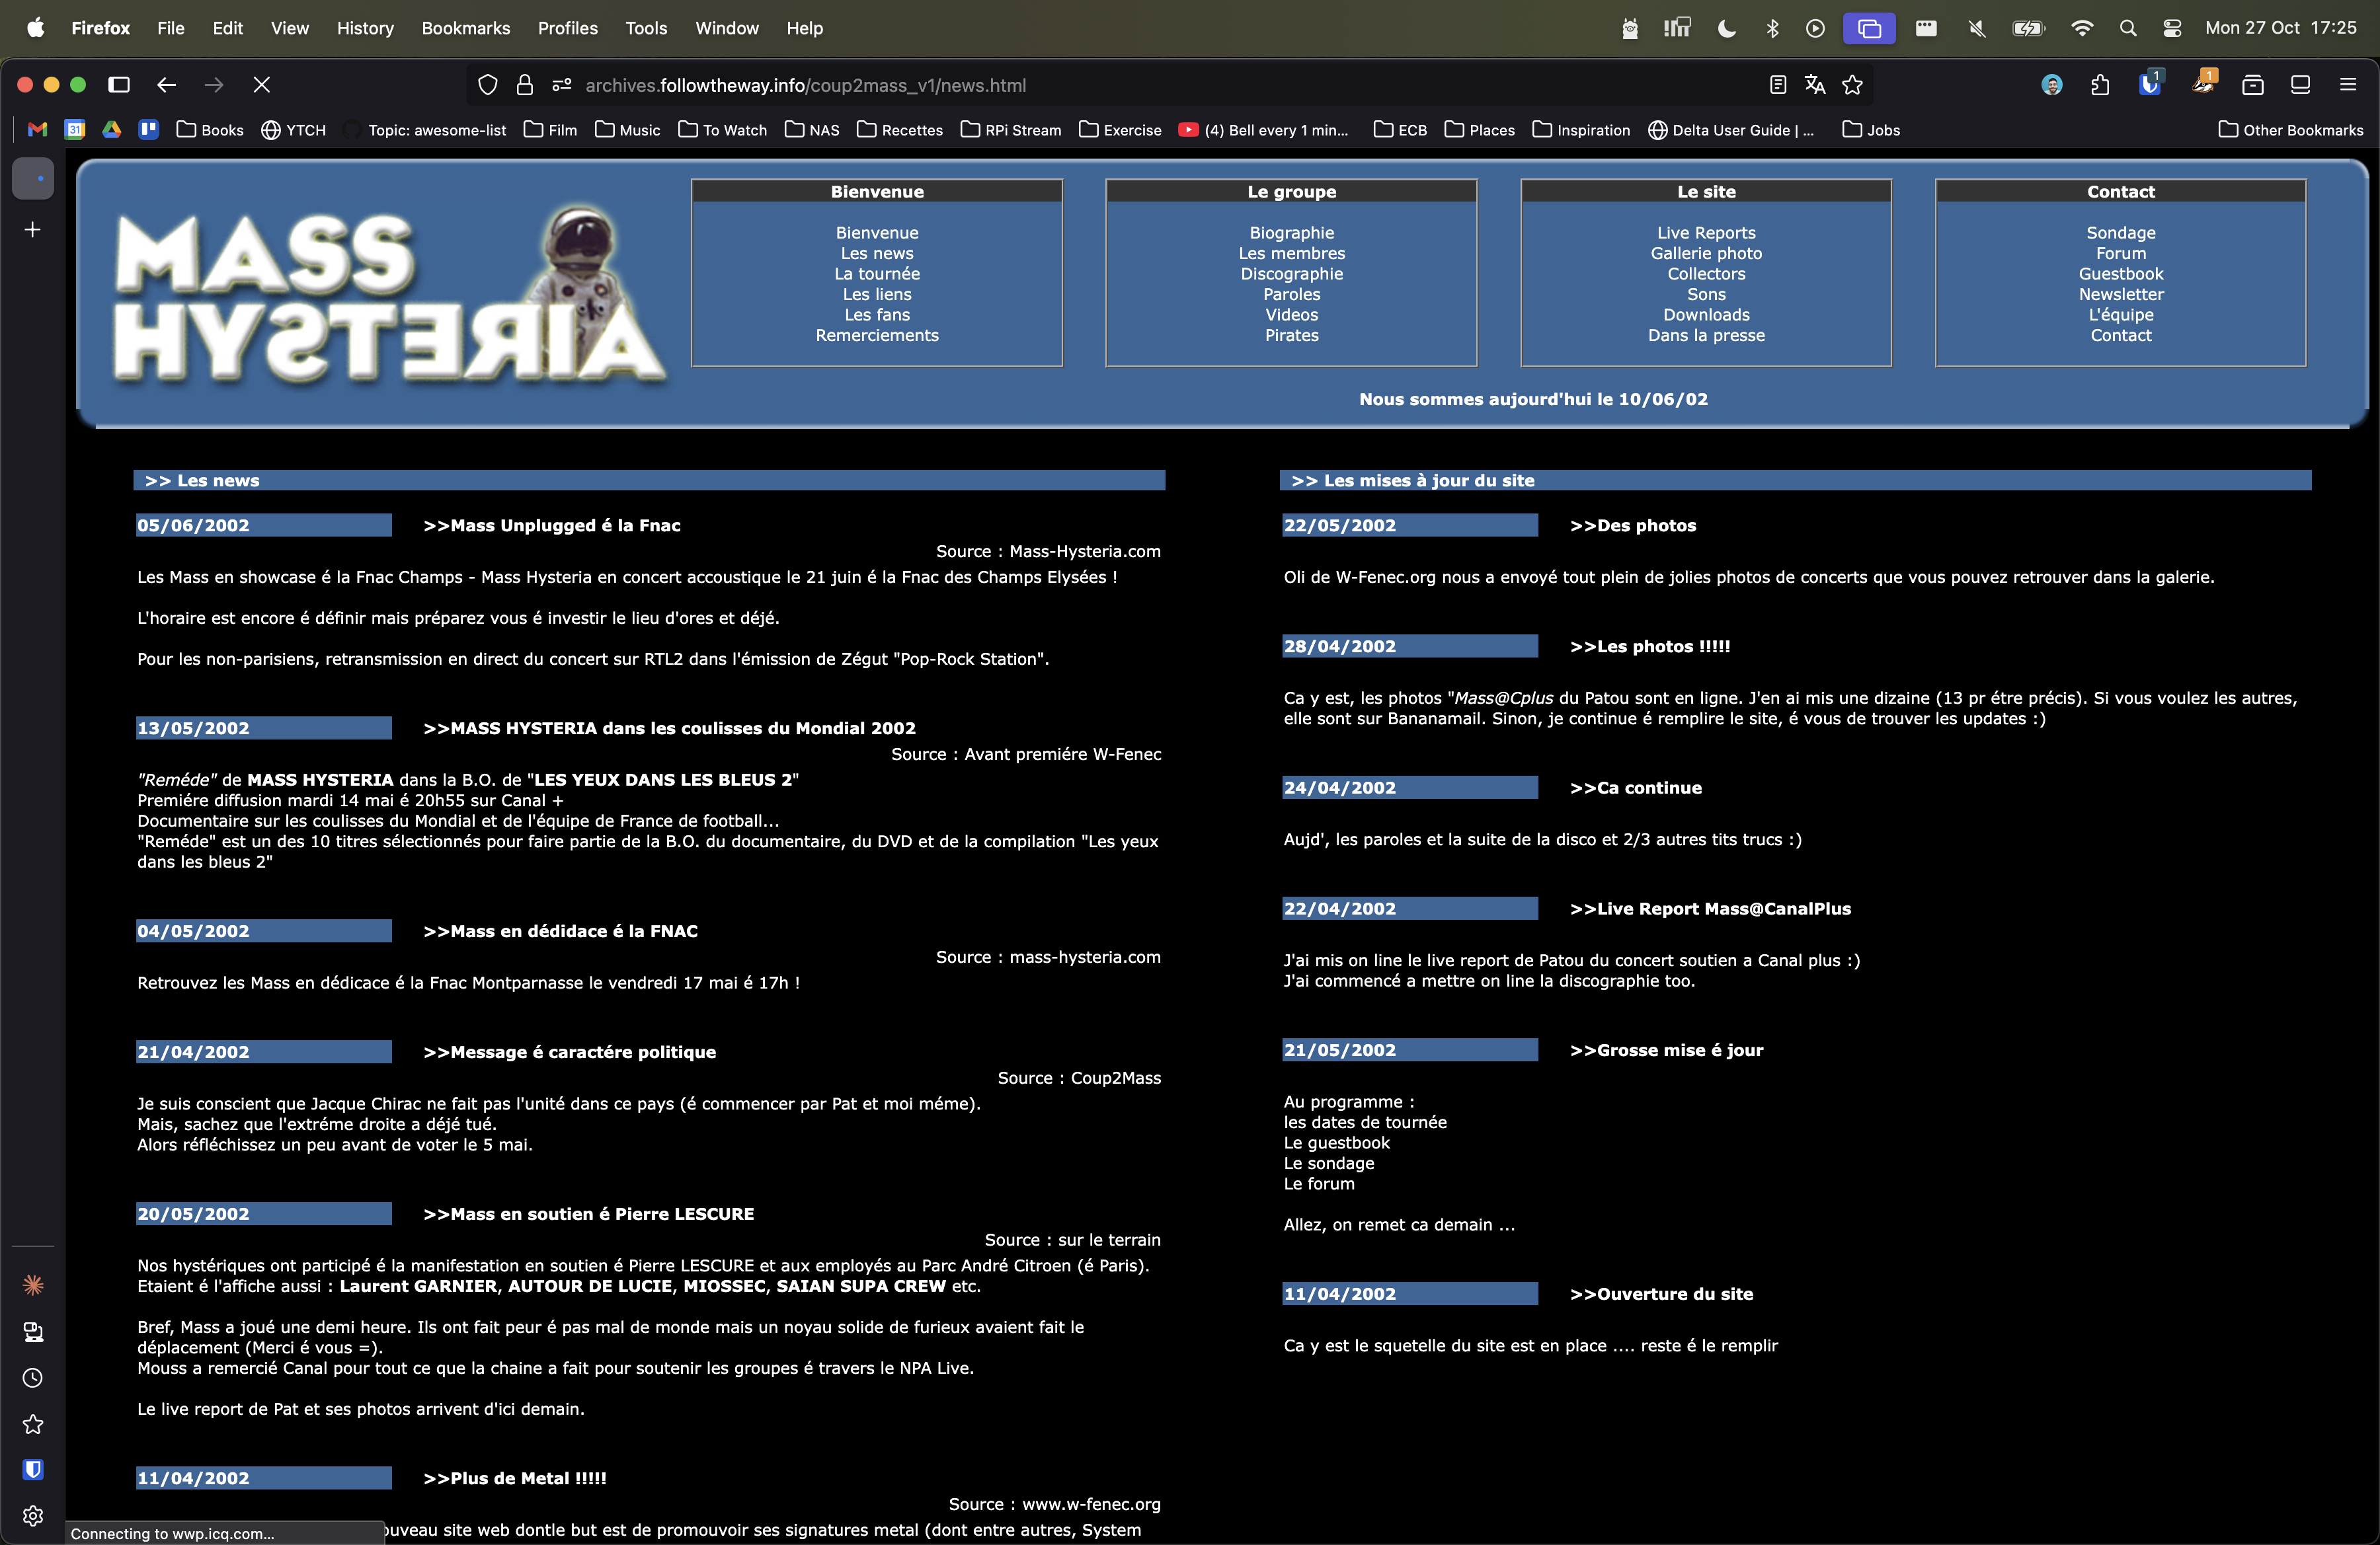Open the sidebar history clock icon
Image resolution: width=2380 pixels, height=1545 pixels.
pyautogui.click(x=33, y=1378)
